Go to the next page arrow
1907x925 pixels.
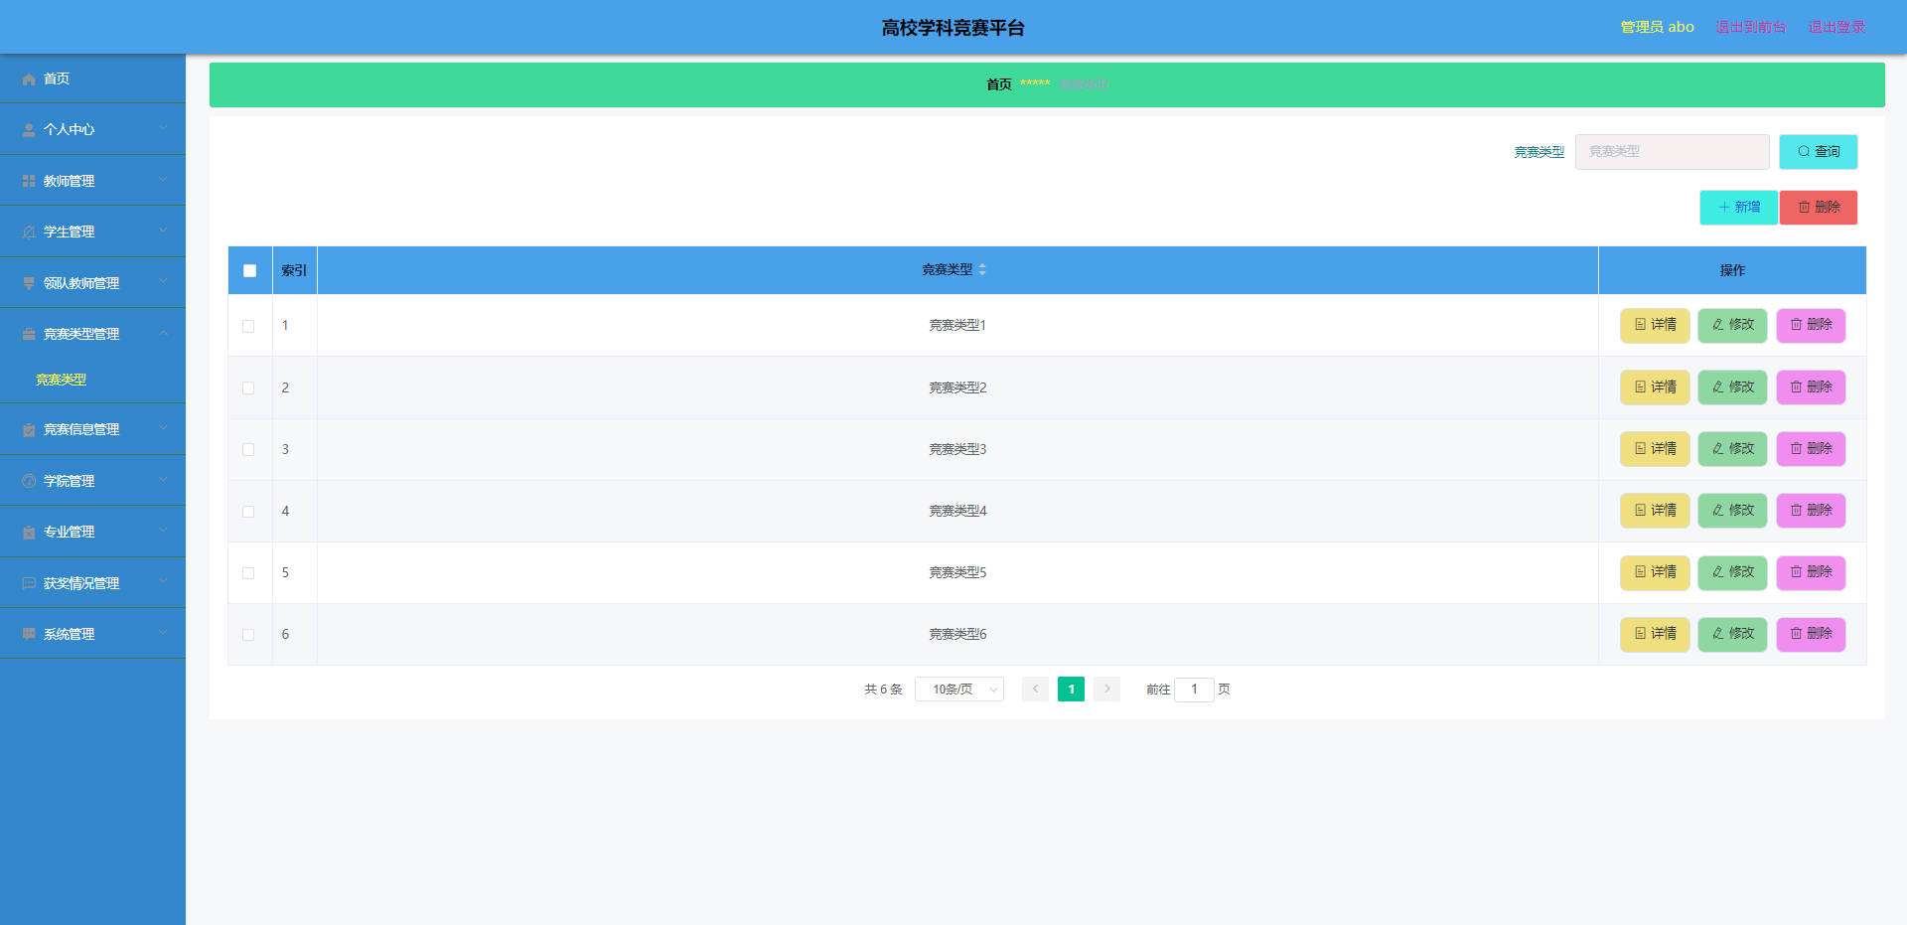pyautogui.click(x=1106, y=690)
